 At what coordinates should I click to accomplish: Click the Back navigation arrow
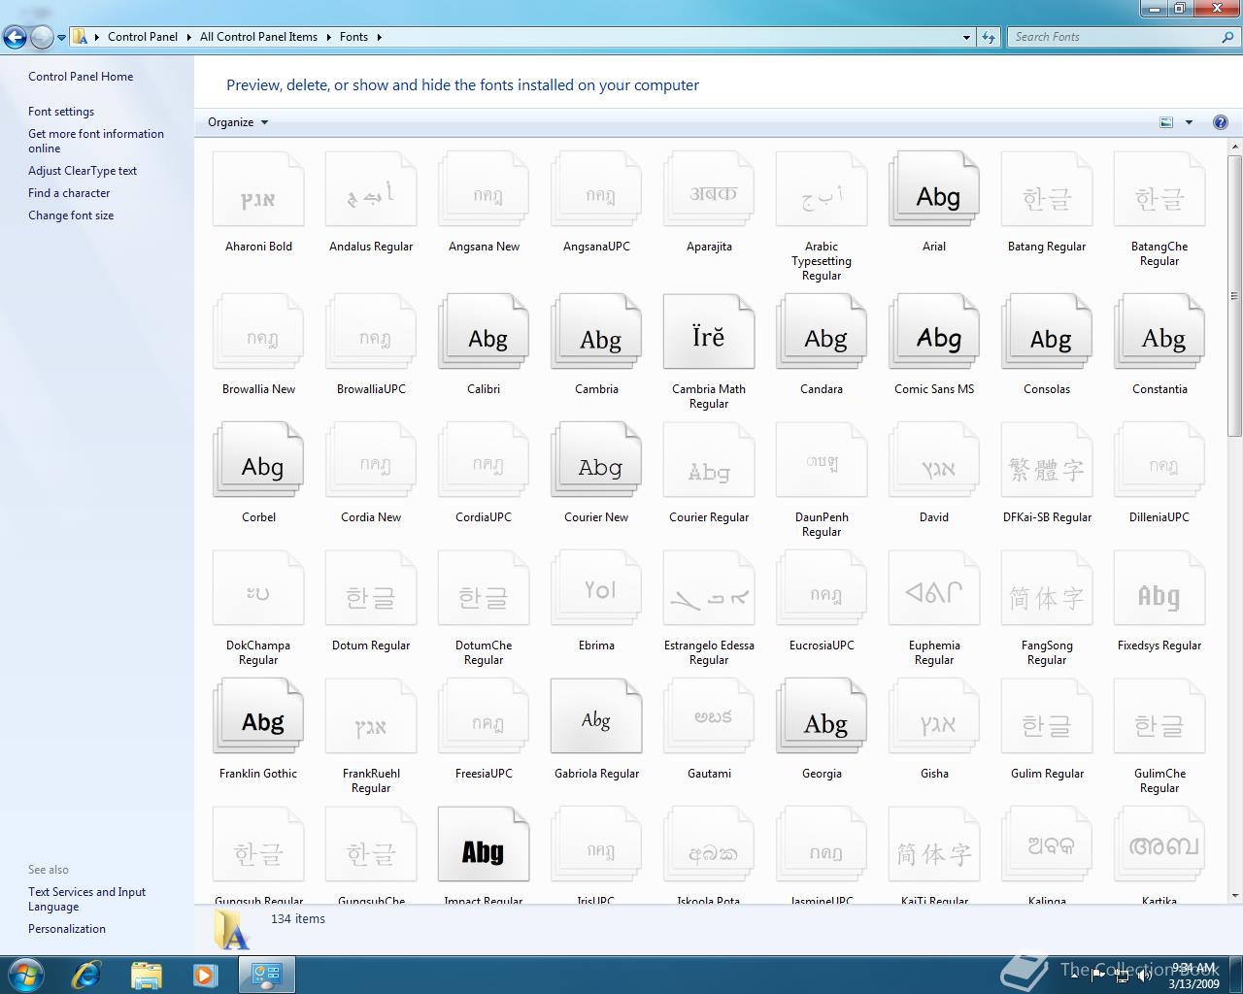(15, 38)
